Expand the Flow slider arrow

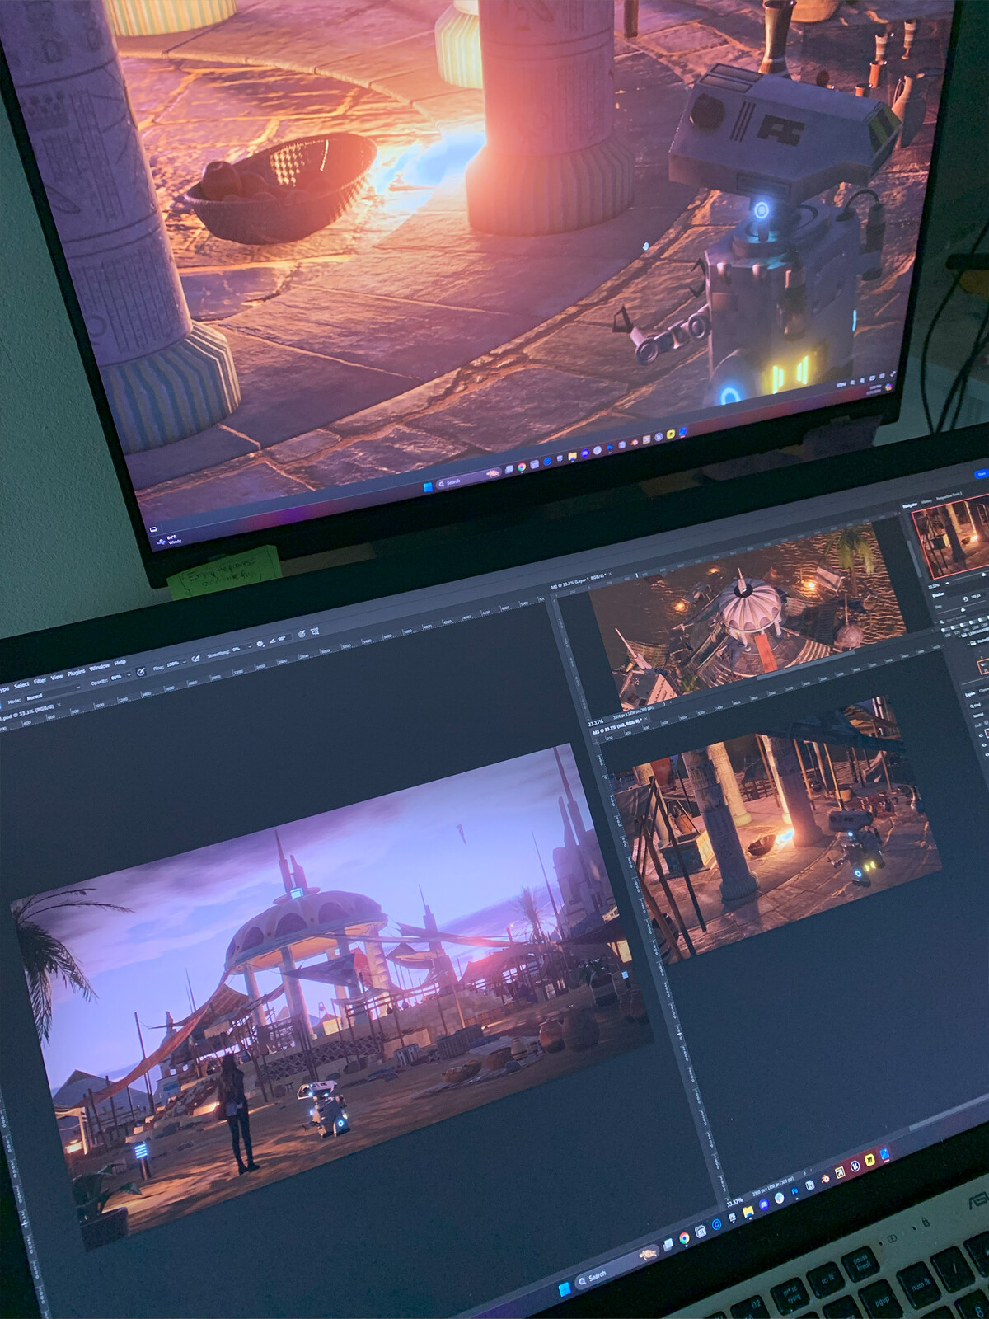point(185,662)
